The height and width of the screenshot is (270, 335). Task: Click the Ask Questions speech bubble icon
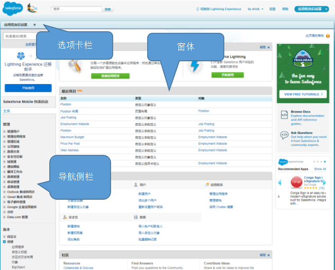click(x=284, y=135)
